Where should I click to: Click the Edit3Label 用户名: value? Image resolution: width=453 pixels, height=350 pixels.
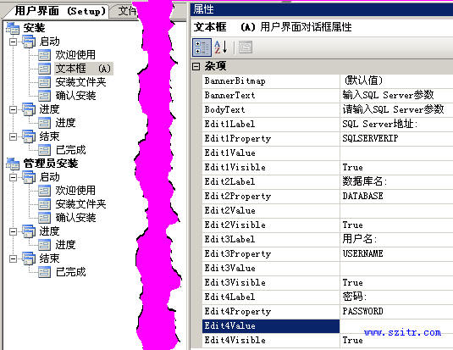[360, 239]
